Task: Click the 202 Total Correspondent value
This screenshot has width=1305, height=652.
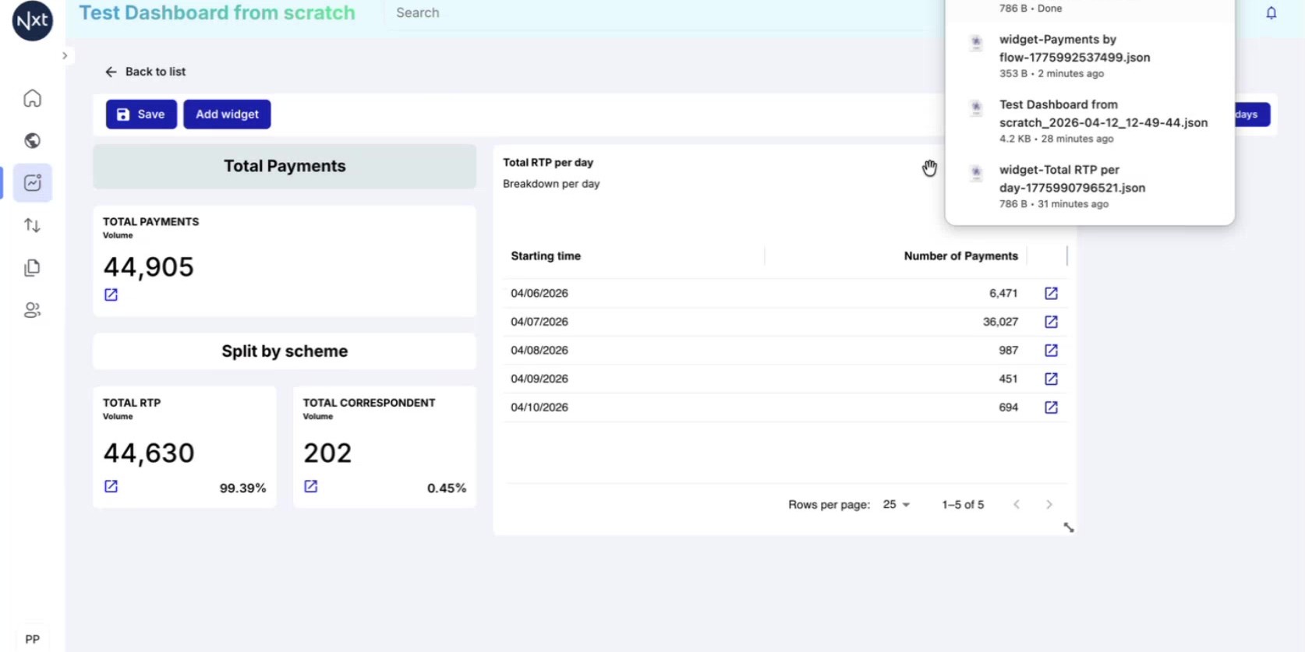Action: 327,453
